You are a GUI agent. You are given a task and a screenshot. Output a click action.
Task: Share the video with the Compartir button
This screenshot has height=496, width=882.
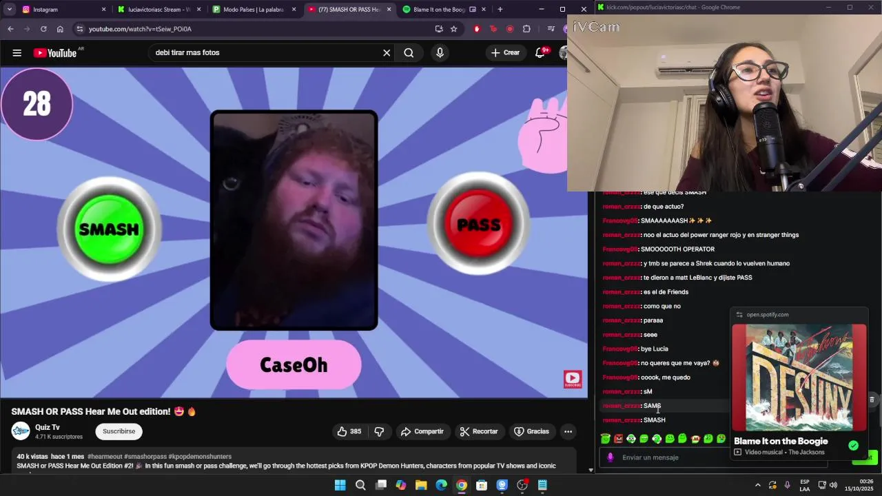point(422,431)
